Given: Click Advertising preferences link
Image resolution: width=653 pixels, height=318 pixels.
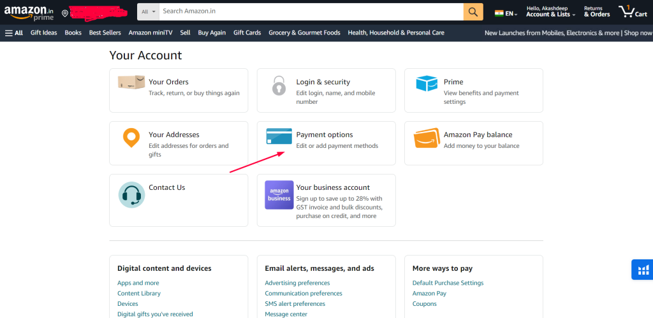Looking at the screenshot, I should [x=297, y=283].
